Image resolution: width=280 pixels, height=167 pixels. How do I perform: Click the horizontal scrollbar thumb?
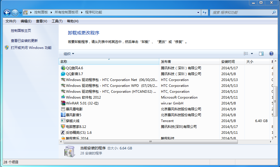(151, 142)
